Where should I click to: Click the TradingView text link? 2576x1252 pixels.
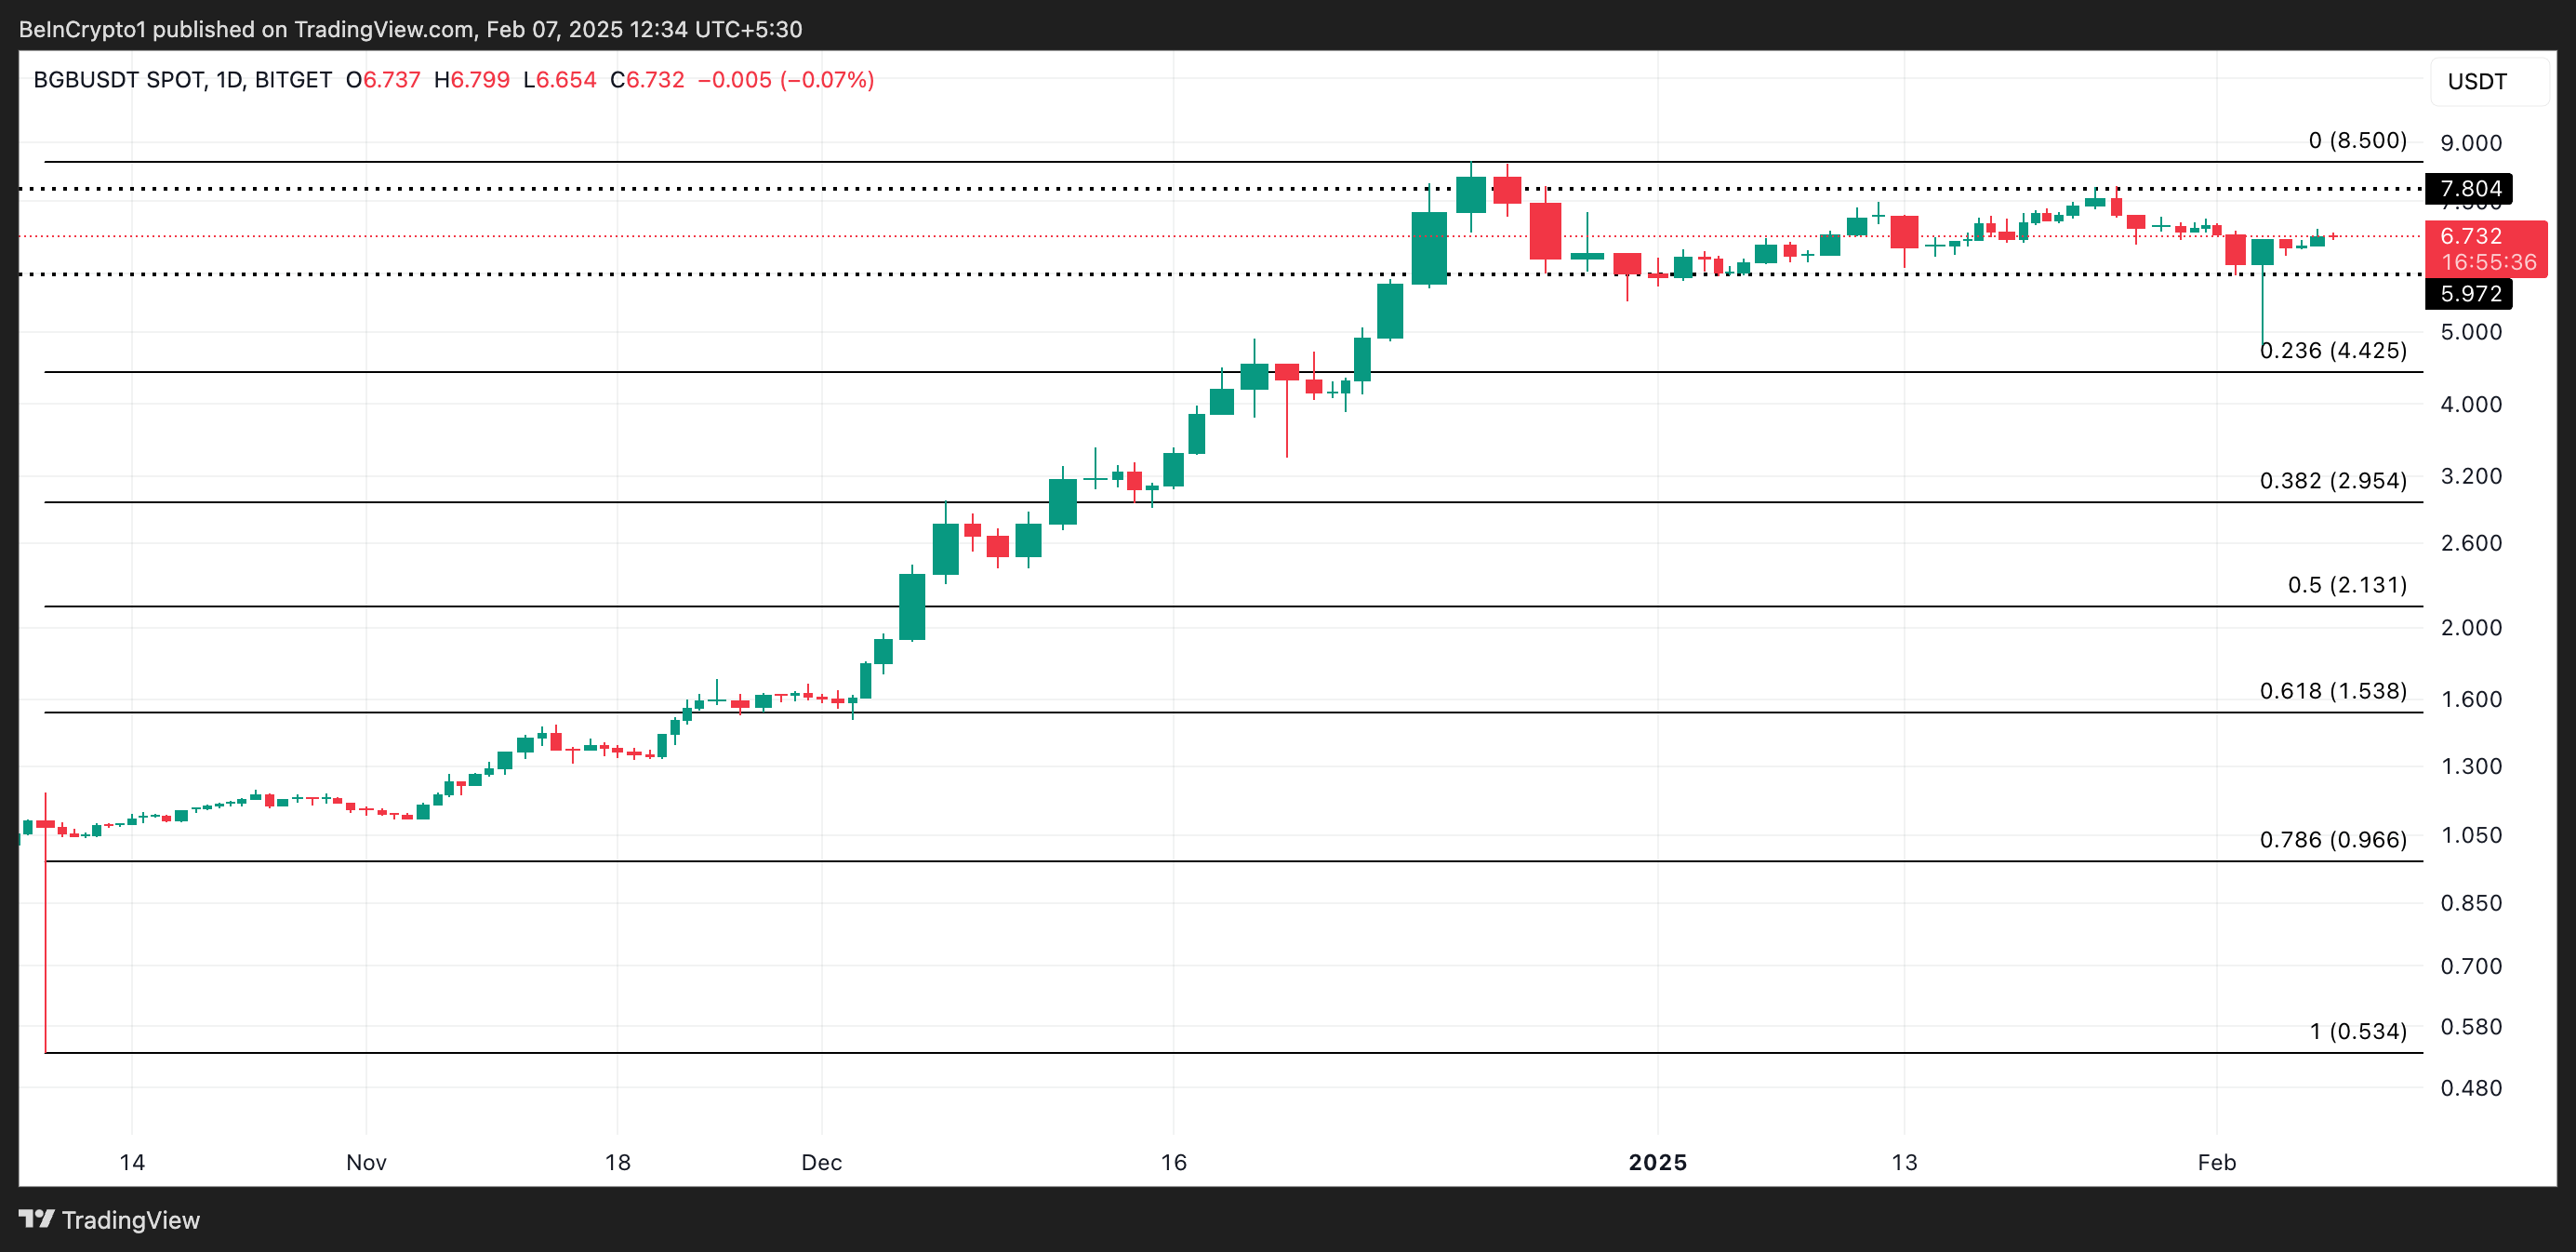click(131, 1220)
